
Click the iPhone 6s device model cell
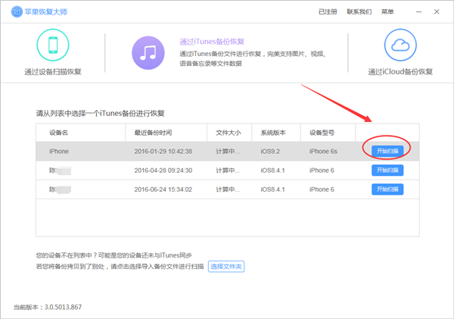tap(323, 152)
